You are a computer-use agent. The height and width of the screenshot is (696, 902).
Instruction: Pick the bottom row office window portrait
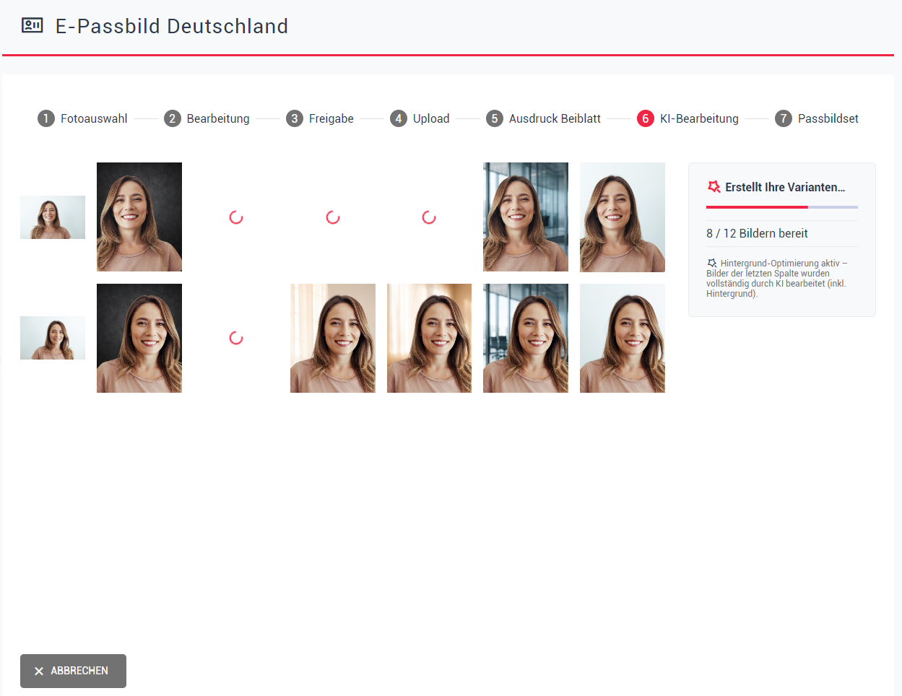(526, 338)
